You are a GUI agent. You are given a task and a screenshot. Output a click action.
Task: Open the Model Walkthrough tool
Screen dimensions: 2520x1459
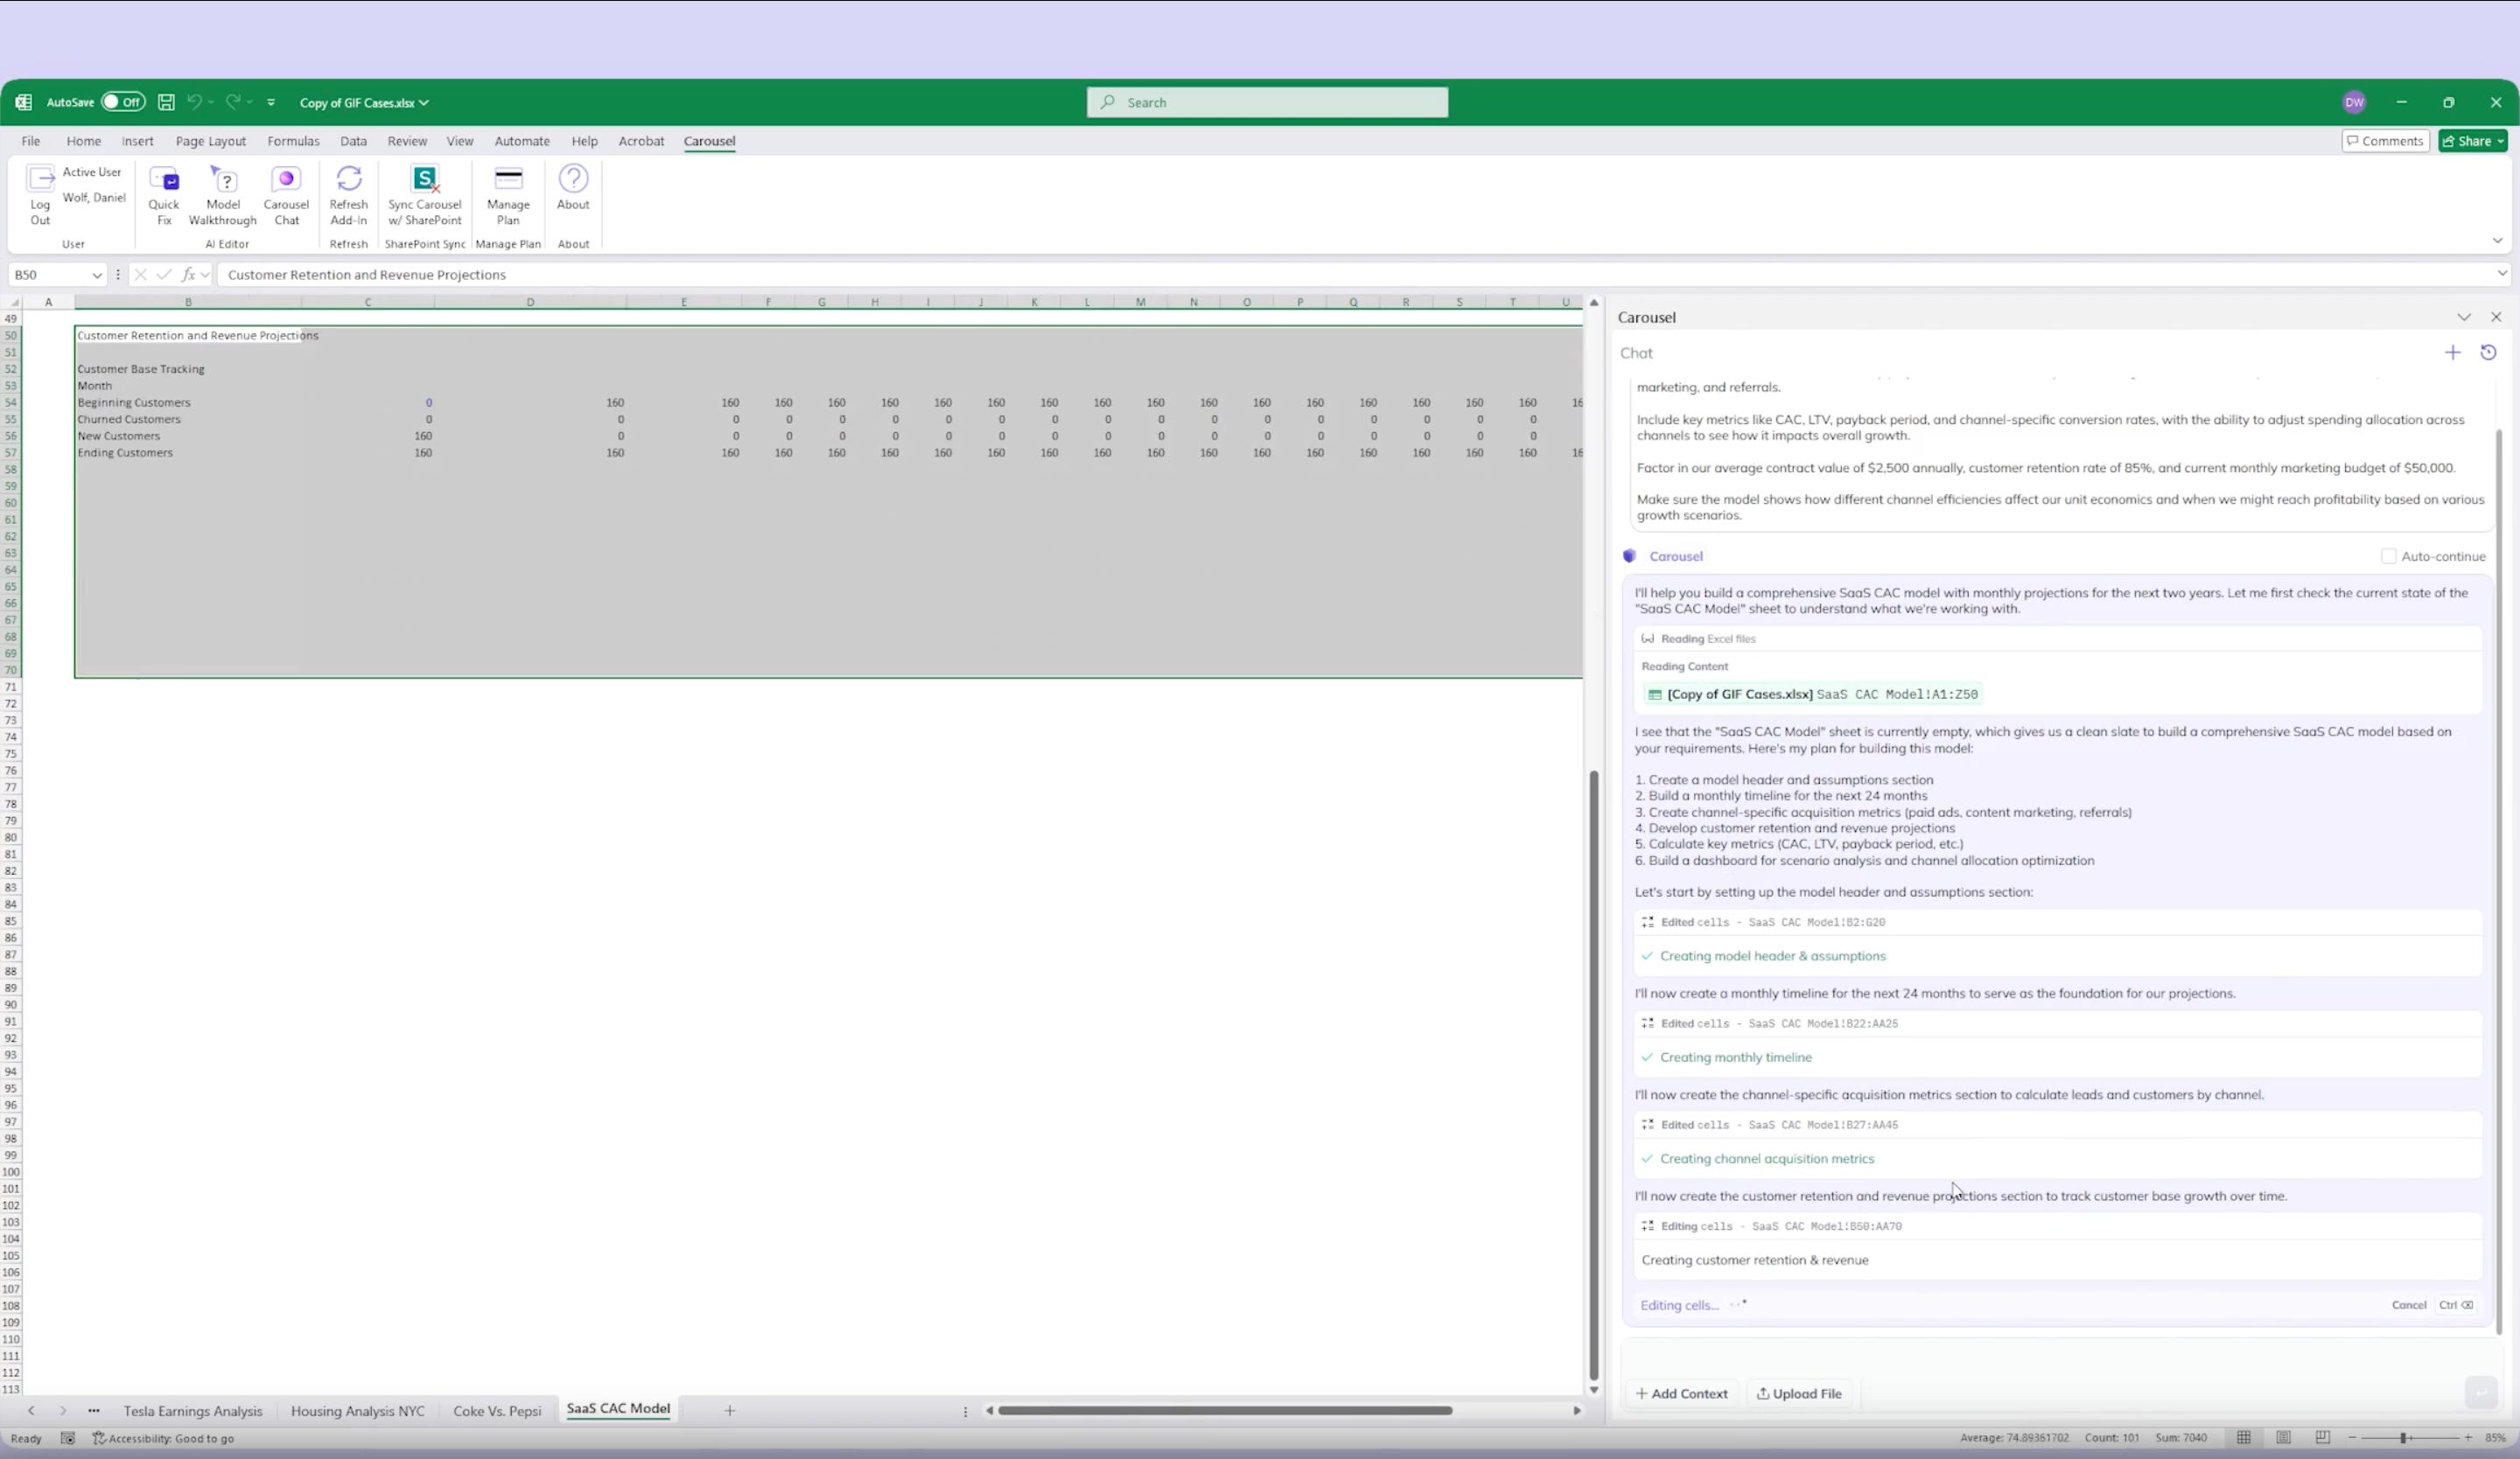pyautogui.click(x=223, y=181)
